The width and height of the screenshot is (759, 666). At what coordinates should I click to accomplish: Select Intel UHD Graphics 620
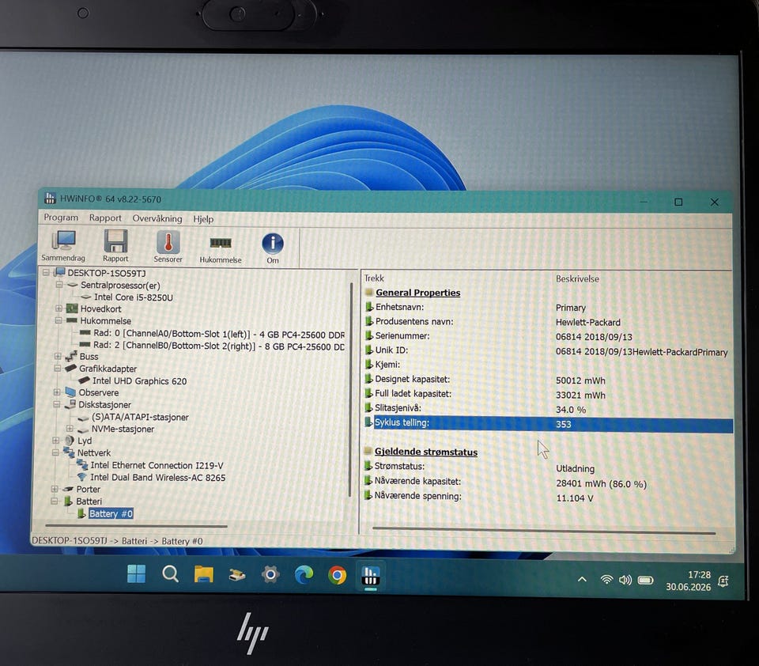pos(139,381)
